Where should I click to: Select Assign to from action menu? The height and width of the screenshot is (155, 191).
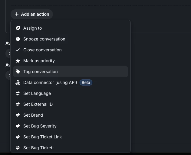(x=71, y=28)
